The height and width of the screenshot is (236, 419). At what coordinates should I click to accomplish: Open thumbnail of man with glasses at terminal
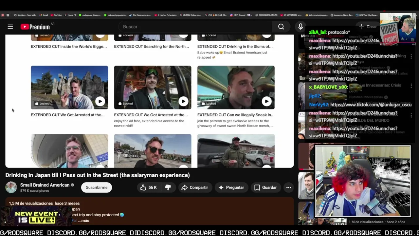(69, 151)
